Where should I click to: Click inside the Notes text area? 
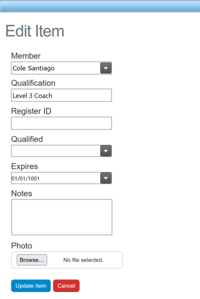[x=62, y=217]
